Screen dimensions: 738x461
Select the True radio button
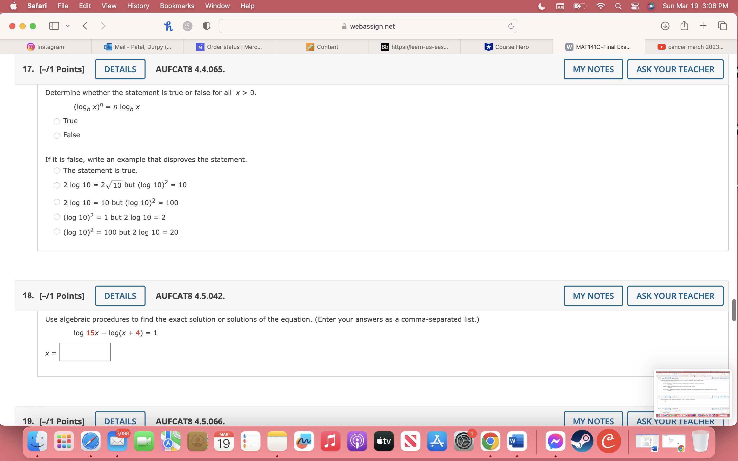(57, 121)
